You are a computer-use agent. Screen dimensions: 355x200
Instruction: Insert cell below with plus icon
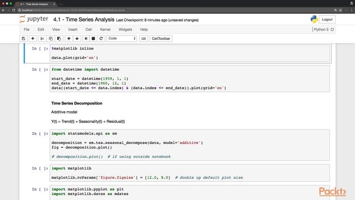(x=33, y=38)
